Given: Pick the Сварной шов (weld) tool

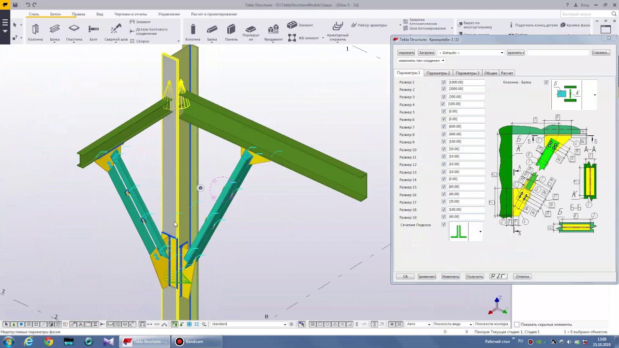Looking at the screenshot, I should click(x=116, y=32).
